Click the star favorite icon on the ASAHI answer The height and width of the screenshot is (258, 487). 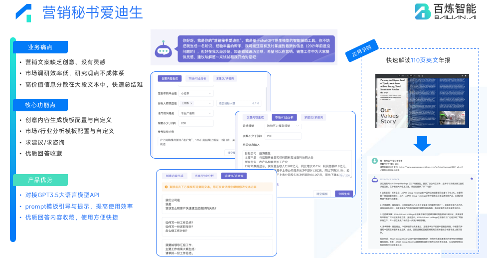point(472,179)
